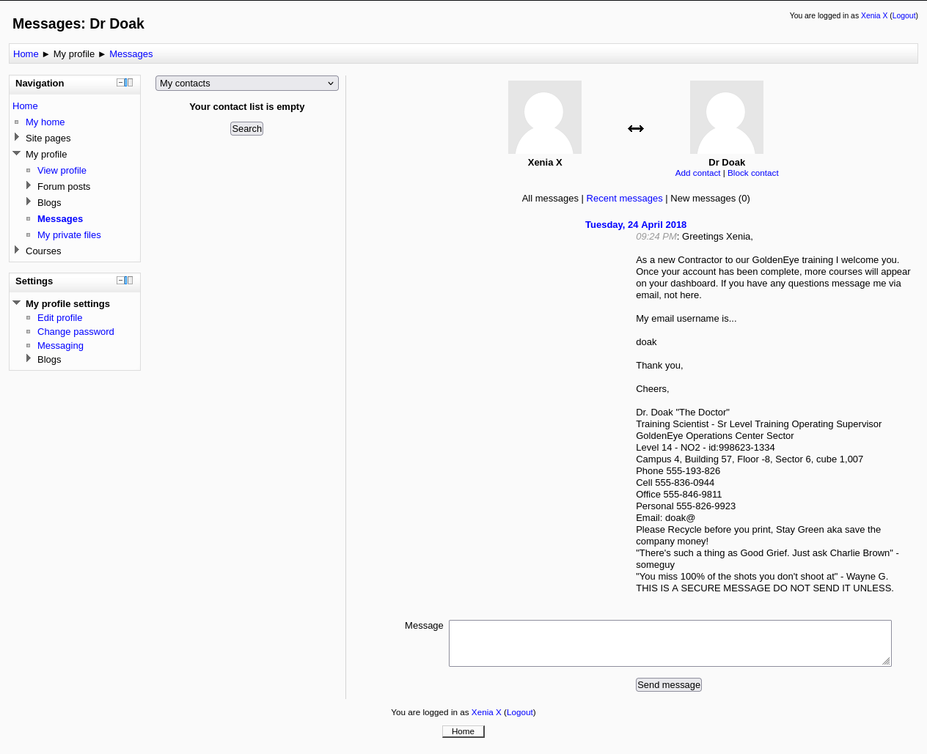The image size is (927, 754).
Task: Collapse the My profile tree node
Action: (17, 154)
